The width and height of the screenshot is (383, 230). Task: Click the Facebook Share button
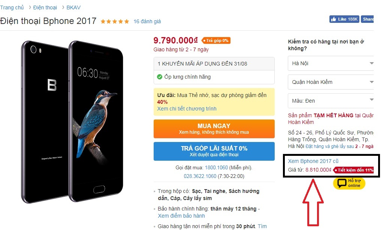367,19
